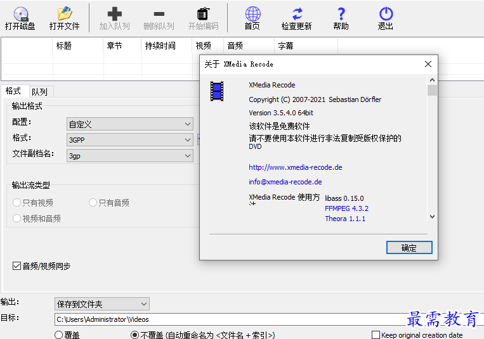Enable Keep original creation date checkbox
The width and height of the screenshot is (484, 339).
(376, 335)
